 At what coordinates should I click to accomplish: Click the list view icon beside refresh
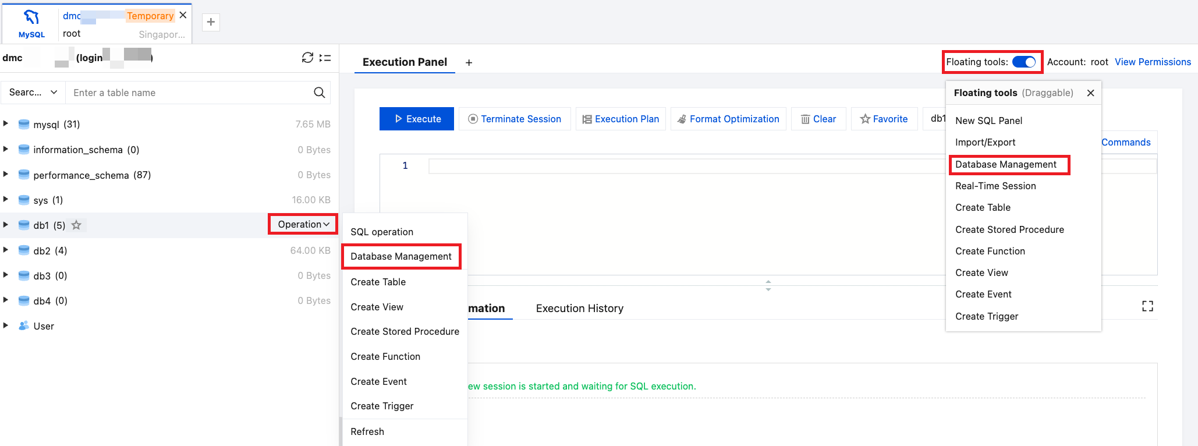tap(325, 58)
